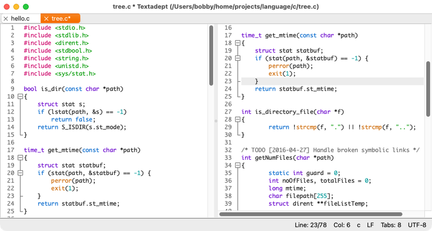
Task: Collapse the getNumFiles fold at line 34
Action: [238, 166]
